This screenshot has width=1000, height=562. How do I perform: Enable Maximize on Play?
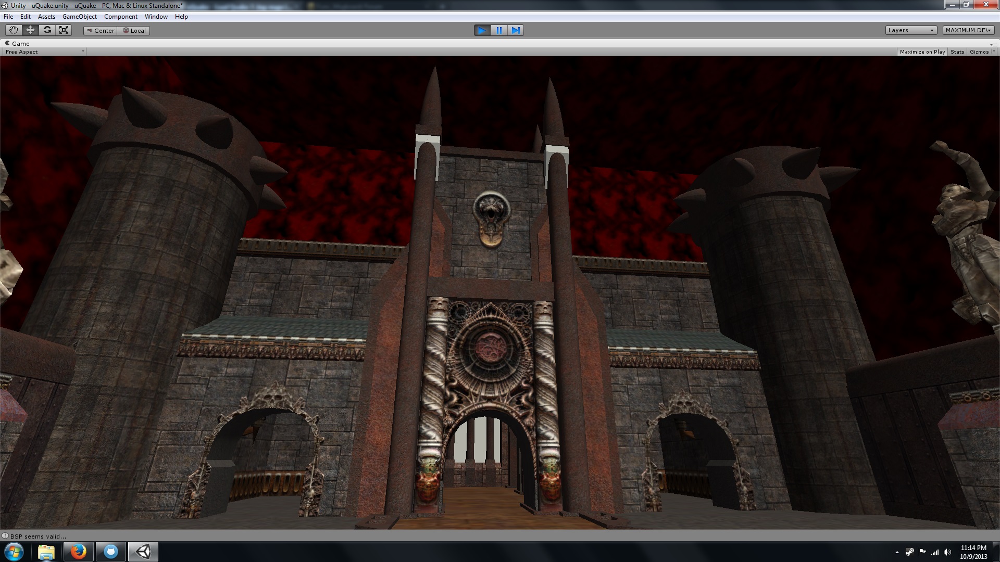(x=922, y=52)
